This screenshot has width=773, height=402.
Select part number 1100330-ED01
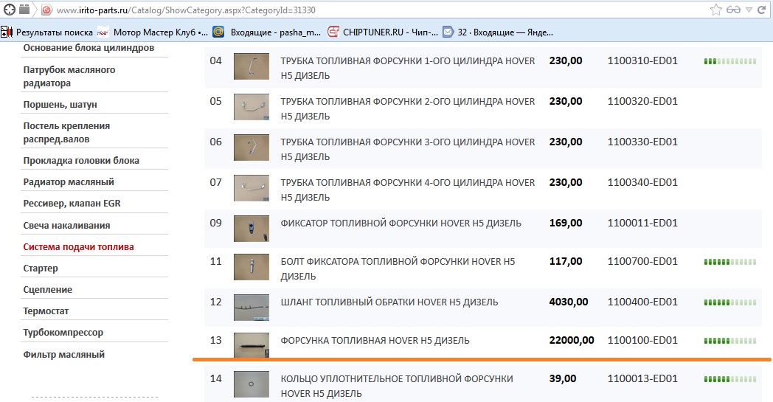(x=642, y=142)
